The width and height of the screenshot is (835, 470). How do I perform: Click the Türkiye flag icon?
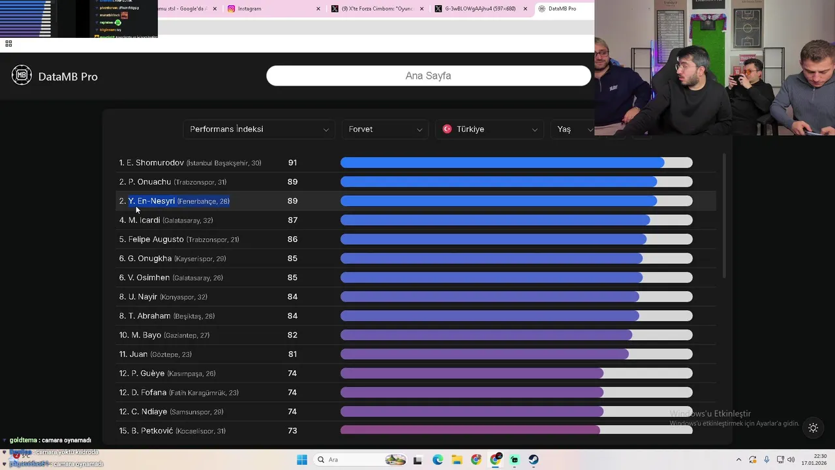coord(448,129)
